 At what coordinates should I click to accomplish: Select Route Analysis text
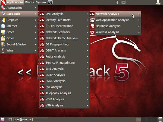(x=55, y=57)
